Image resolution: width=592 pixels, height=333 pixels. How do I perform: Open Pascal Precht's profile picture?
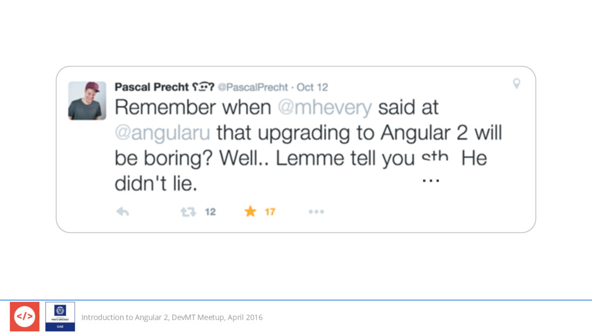point(87,101)
